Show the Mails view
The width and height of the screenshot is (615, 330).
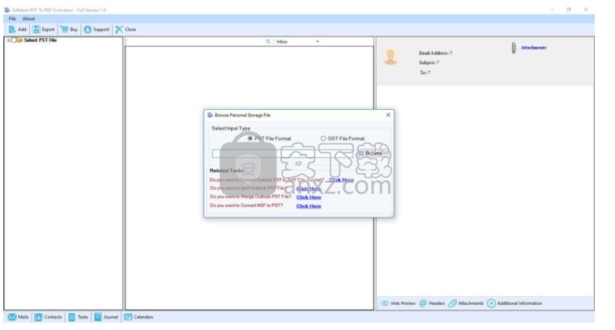pyautogui.click(x=18, y=317)
